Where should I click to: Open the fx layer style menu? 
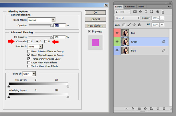[x=133, y=109]
